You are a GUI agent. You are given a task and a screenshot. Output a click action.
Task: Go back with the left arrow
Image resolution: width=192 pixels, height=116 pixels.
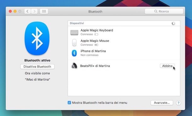click(x=27, y=11)
